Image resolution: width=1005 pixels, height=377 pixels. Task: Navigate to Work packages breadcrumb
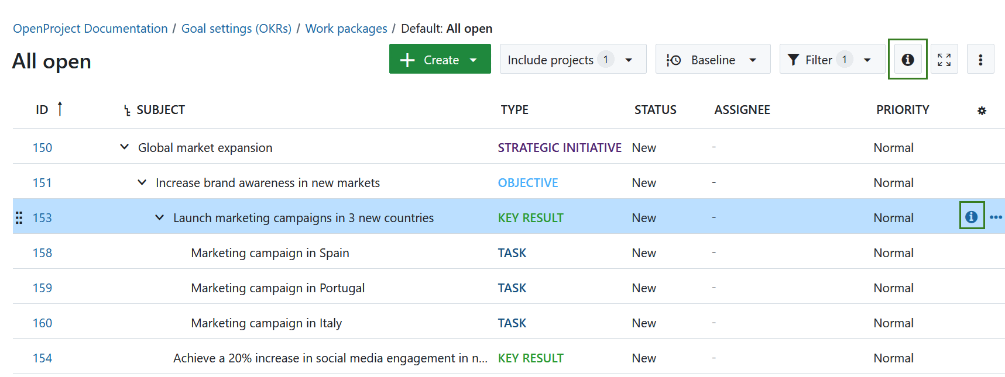pos(346,29)
